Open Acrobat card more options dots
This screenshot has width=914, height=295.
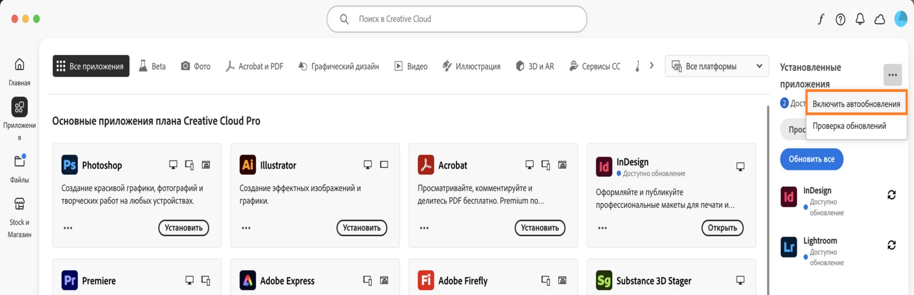coord(424,228)
